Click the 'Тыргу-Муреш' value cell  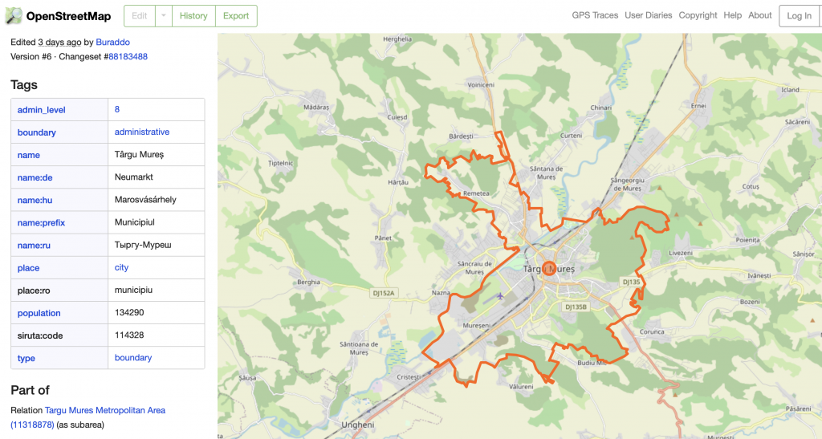(157, 245)
